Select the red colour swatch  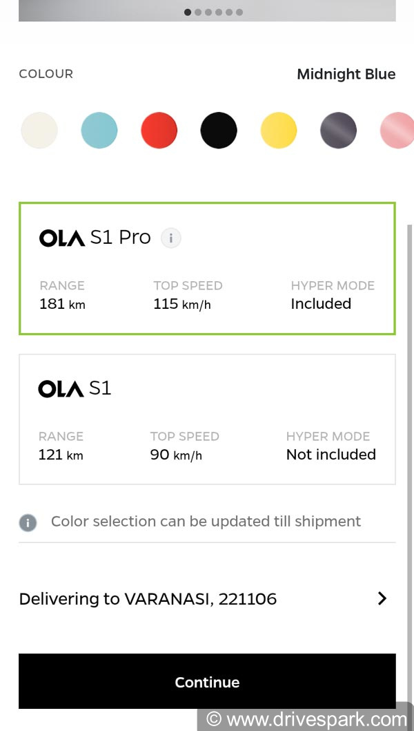[159, 130]
